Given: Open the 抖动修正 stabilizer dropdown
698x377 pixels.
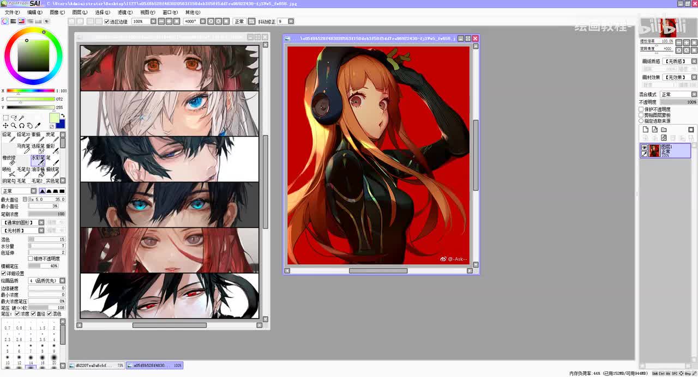Looking at the screenshot, I should pos(291,21).
